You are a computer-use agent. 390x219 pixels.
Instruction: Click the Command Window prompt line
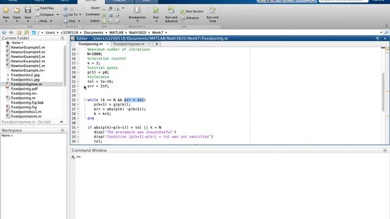[x=230, y=157]
